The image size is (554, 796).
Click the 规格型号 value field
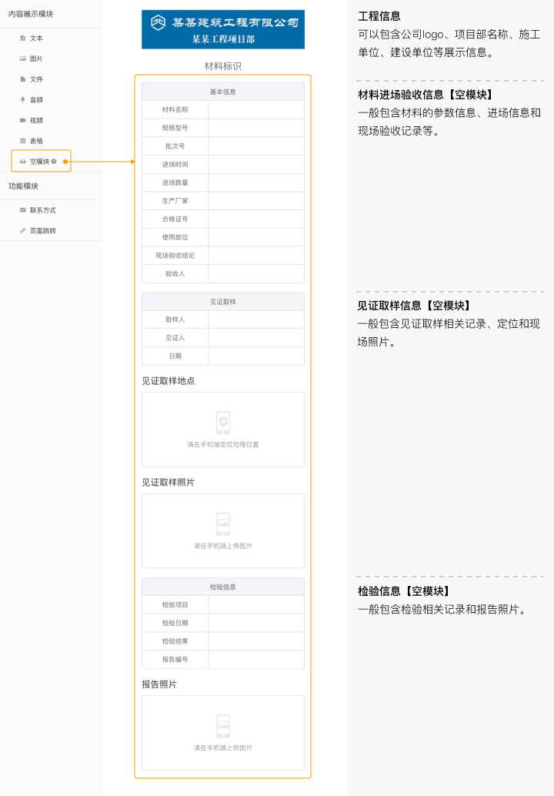256,128
